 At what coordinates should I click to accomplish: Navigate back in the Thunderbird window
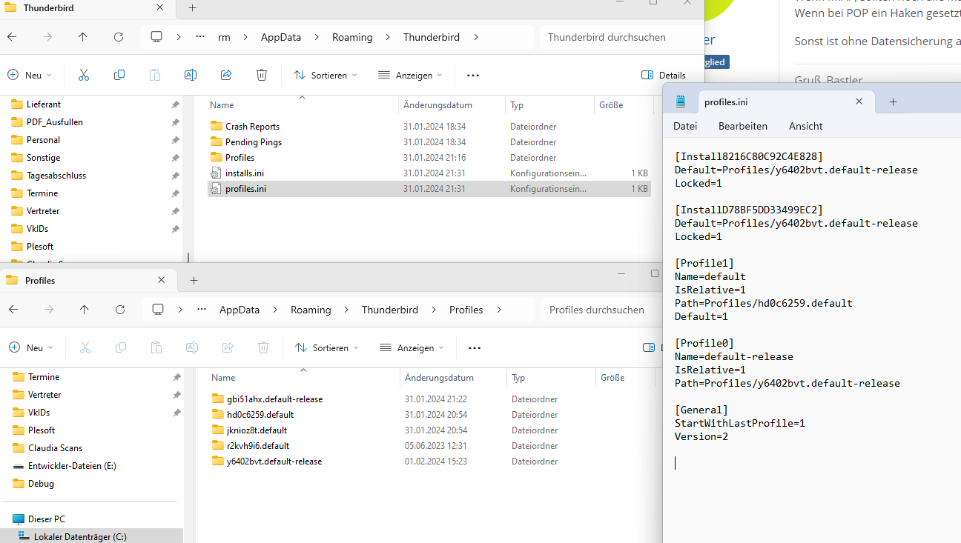13,37
